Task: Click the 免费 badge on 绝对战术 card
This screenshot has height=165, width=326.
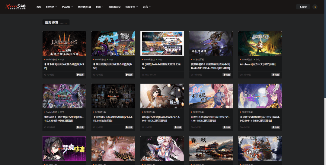Action: pos(80,127)
